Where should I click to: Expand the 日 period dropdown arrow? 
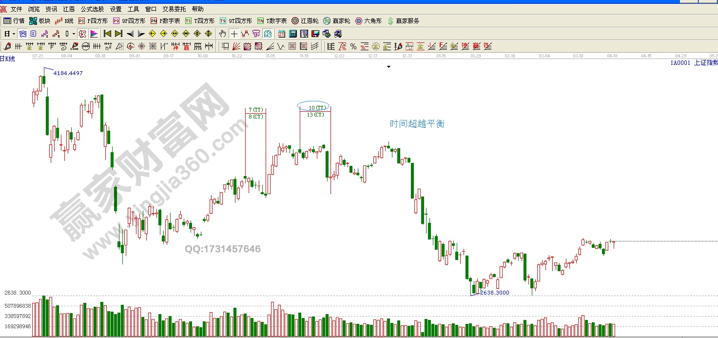[14, 34]
